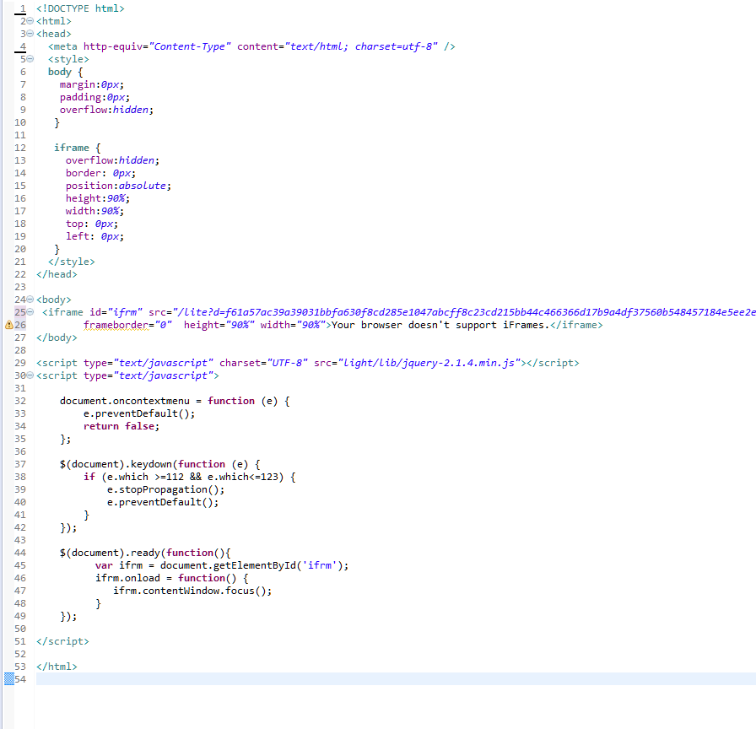Click the iframe id="ifrm" attribute

[x=116, y=312]
